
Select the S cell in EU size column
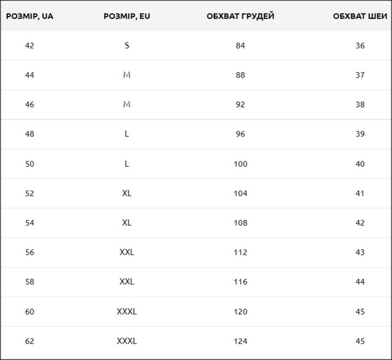click(x=127, y=45)
